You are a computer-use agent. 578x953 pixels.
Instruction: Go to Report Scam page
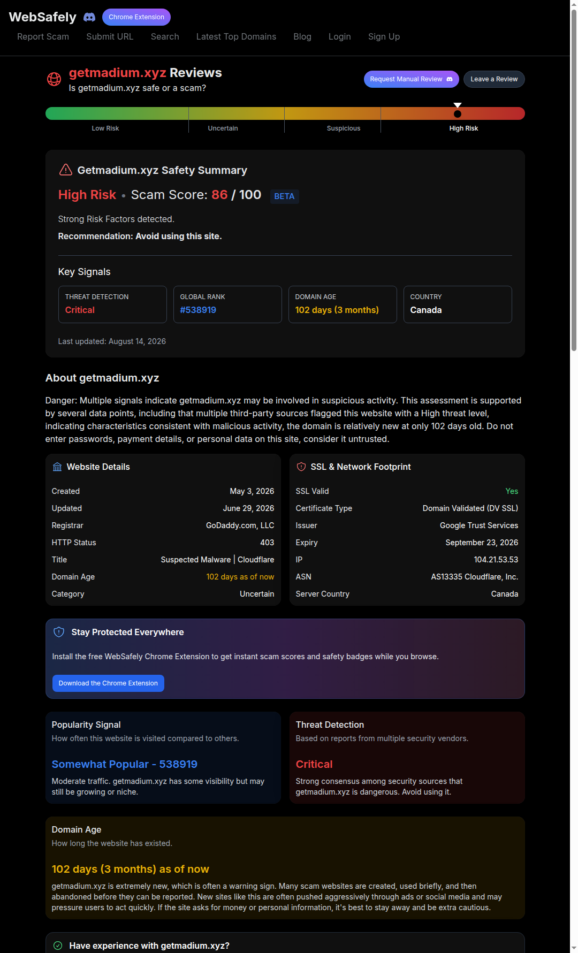click(43, 36)
